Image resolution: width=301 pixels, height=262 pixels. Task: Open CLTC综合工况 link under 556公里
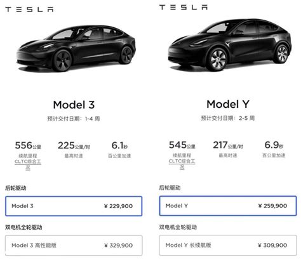[x=28, y=164]
